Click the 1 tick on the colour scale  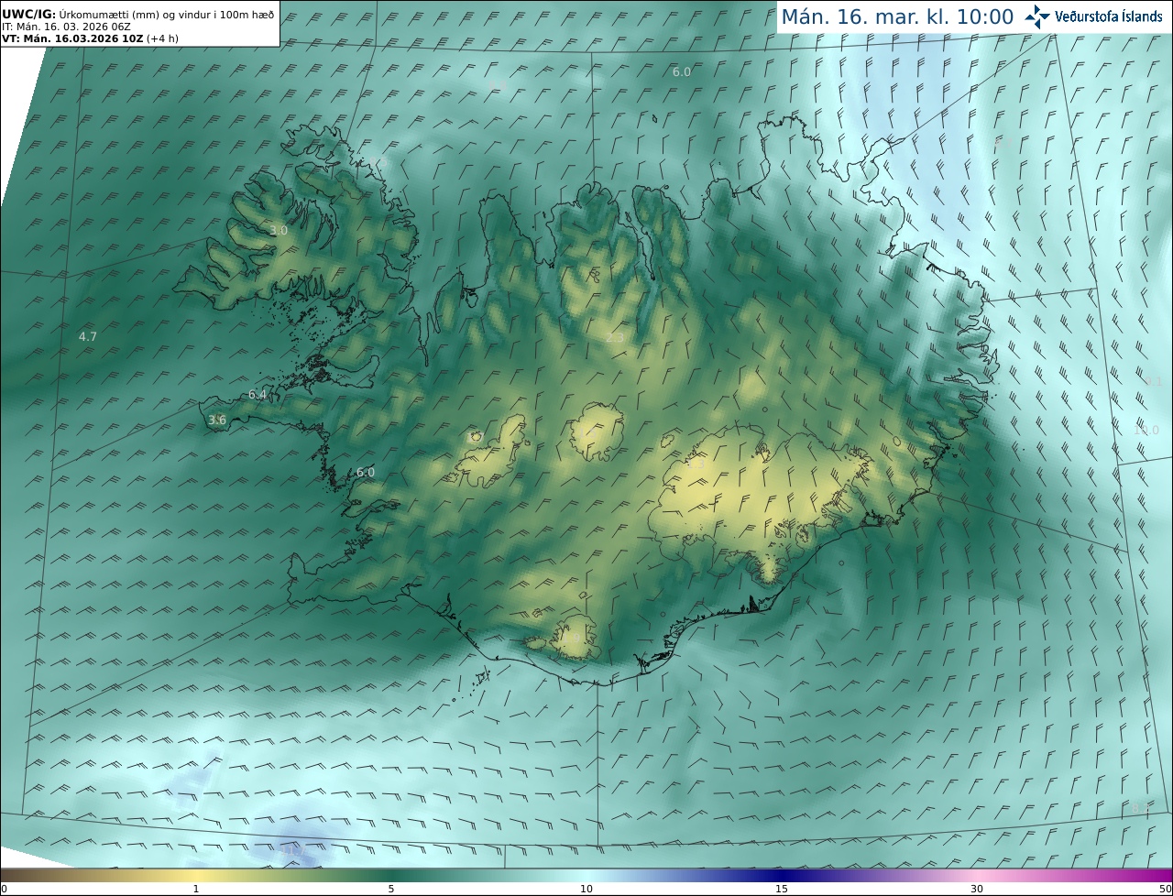196,889
